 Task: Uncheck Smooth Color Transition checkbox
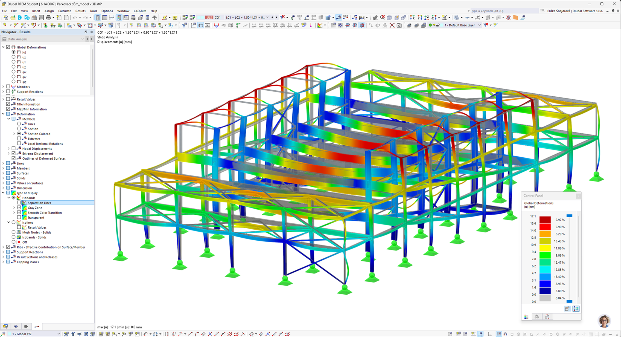(x=19, y=212)
